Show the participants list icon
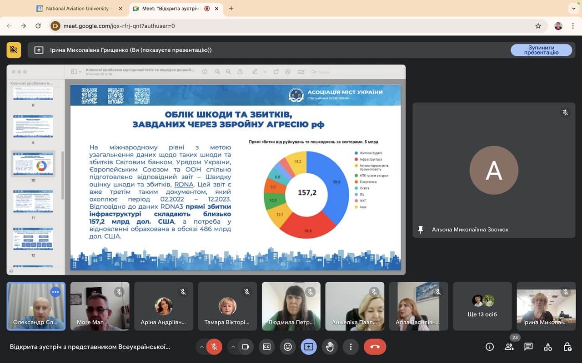This screenshot has height=363, width=582. pos(509,347)
